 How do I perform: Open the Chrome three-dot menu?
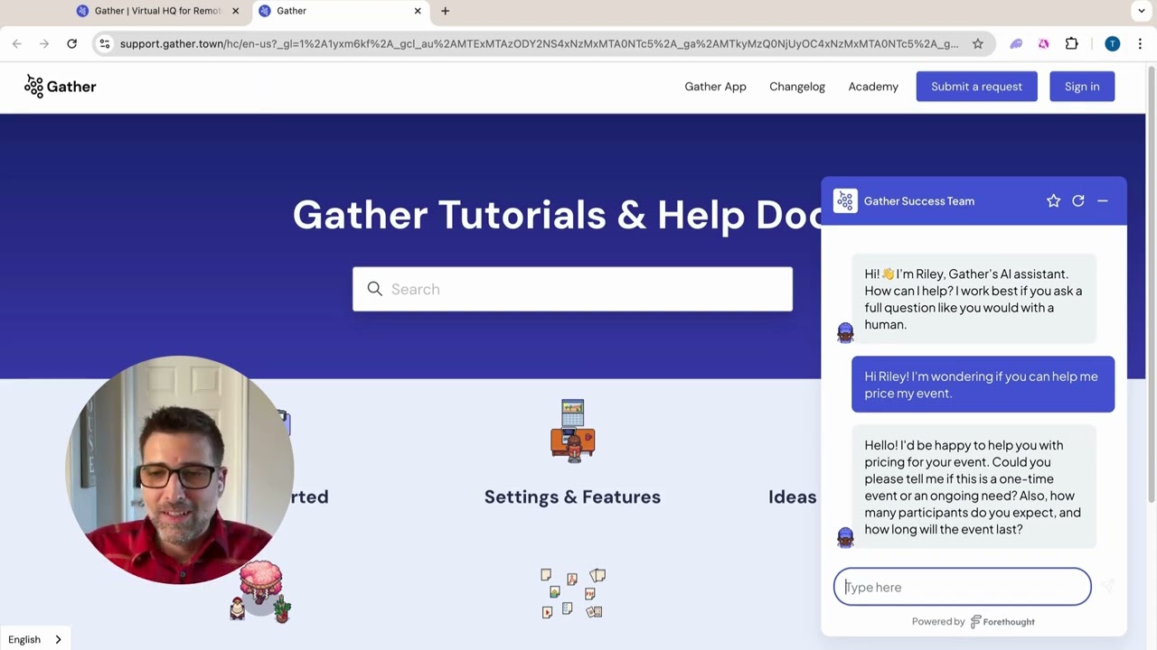click(1140, 43)
